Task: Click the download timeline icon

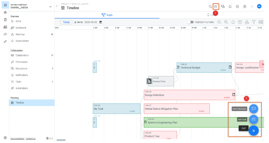Action: point(247,22)
